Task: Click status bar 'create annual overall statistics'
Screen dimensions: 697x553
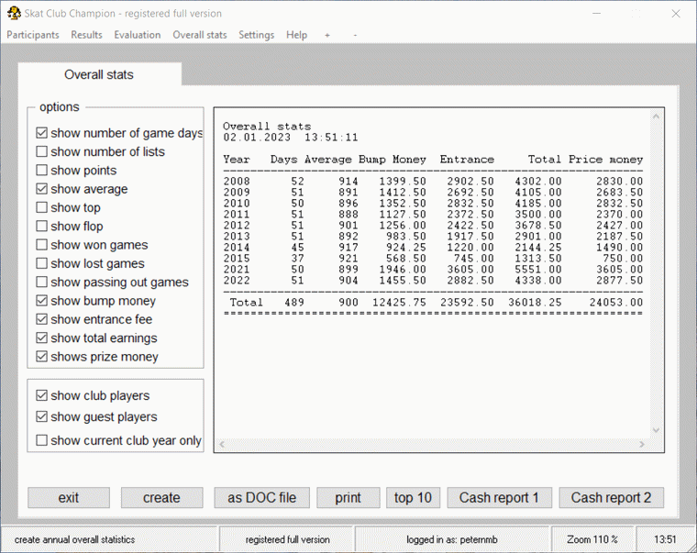Action: coord(74,539)
